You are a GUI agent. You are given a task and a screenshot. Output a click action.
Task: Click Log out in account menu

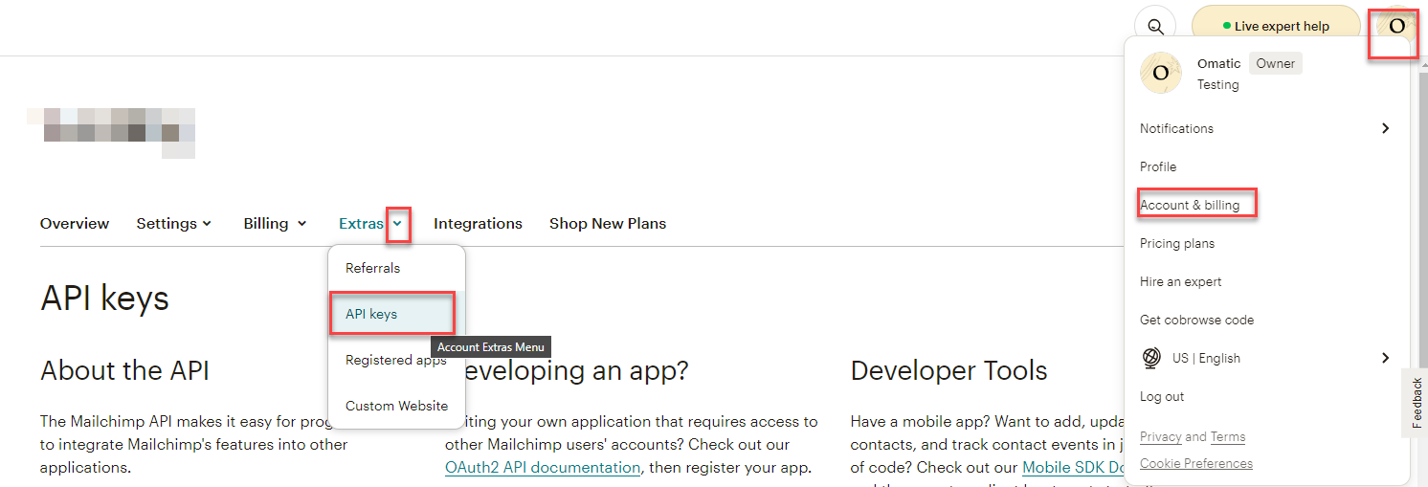click(x=1162, y=396)
